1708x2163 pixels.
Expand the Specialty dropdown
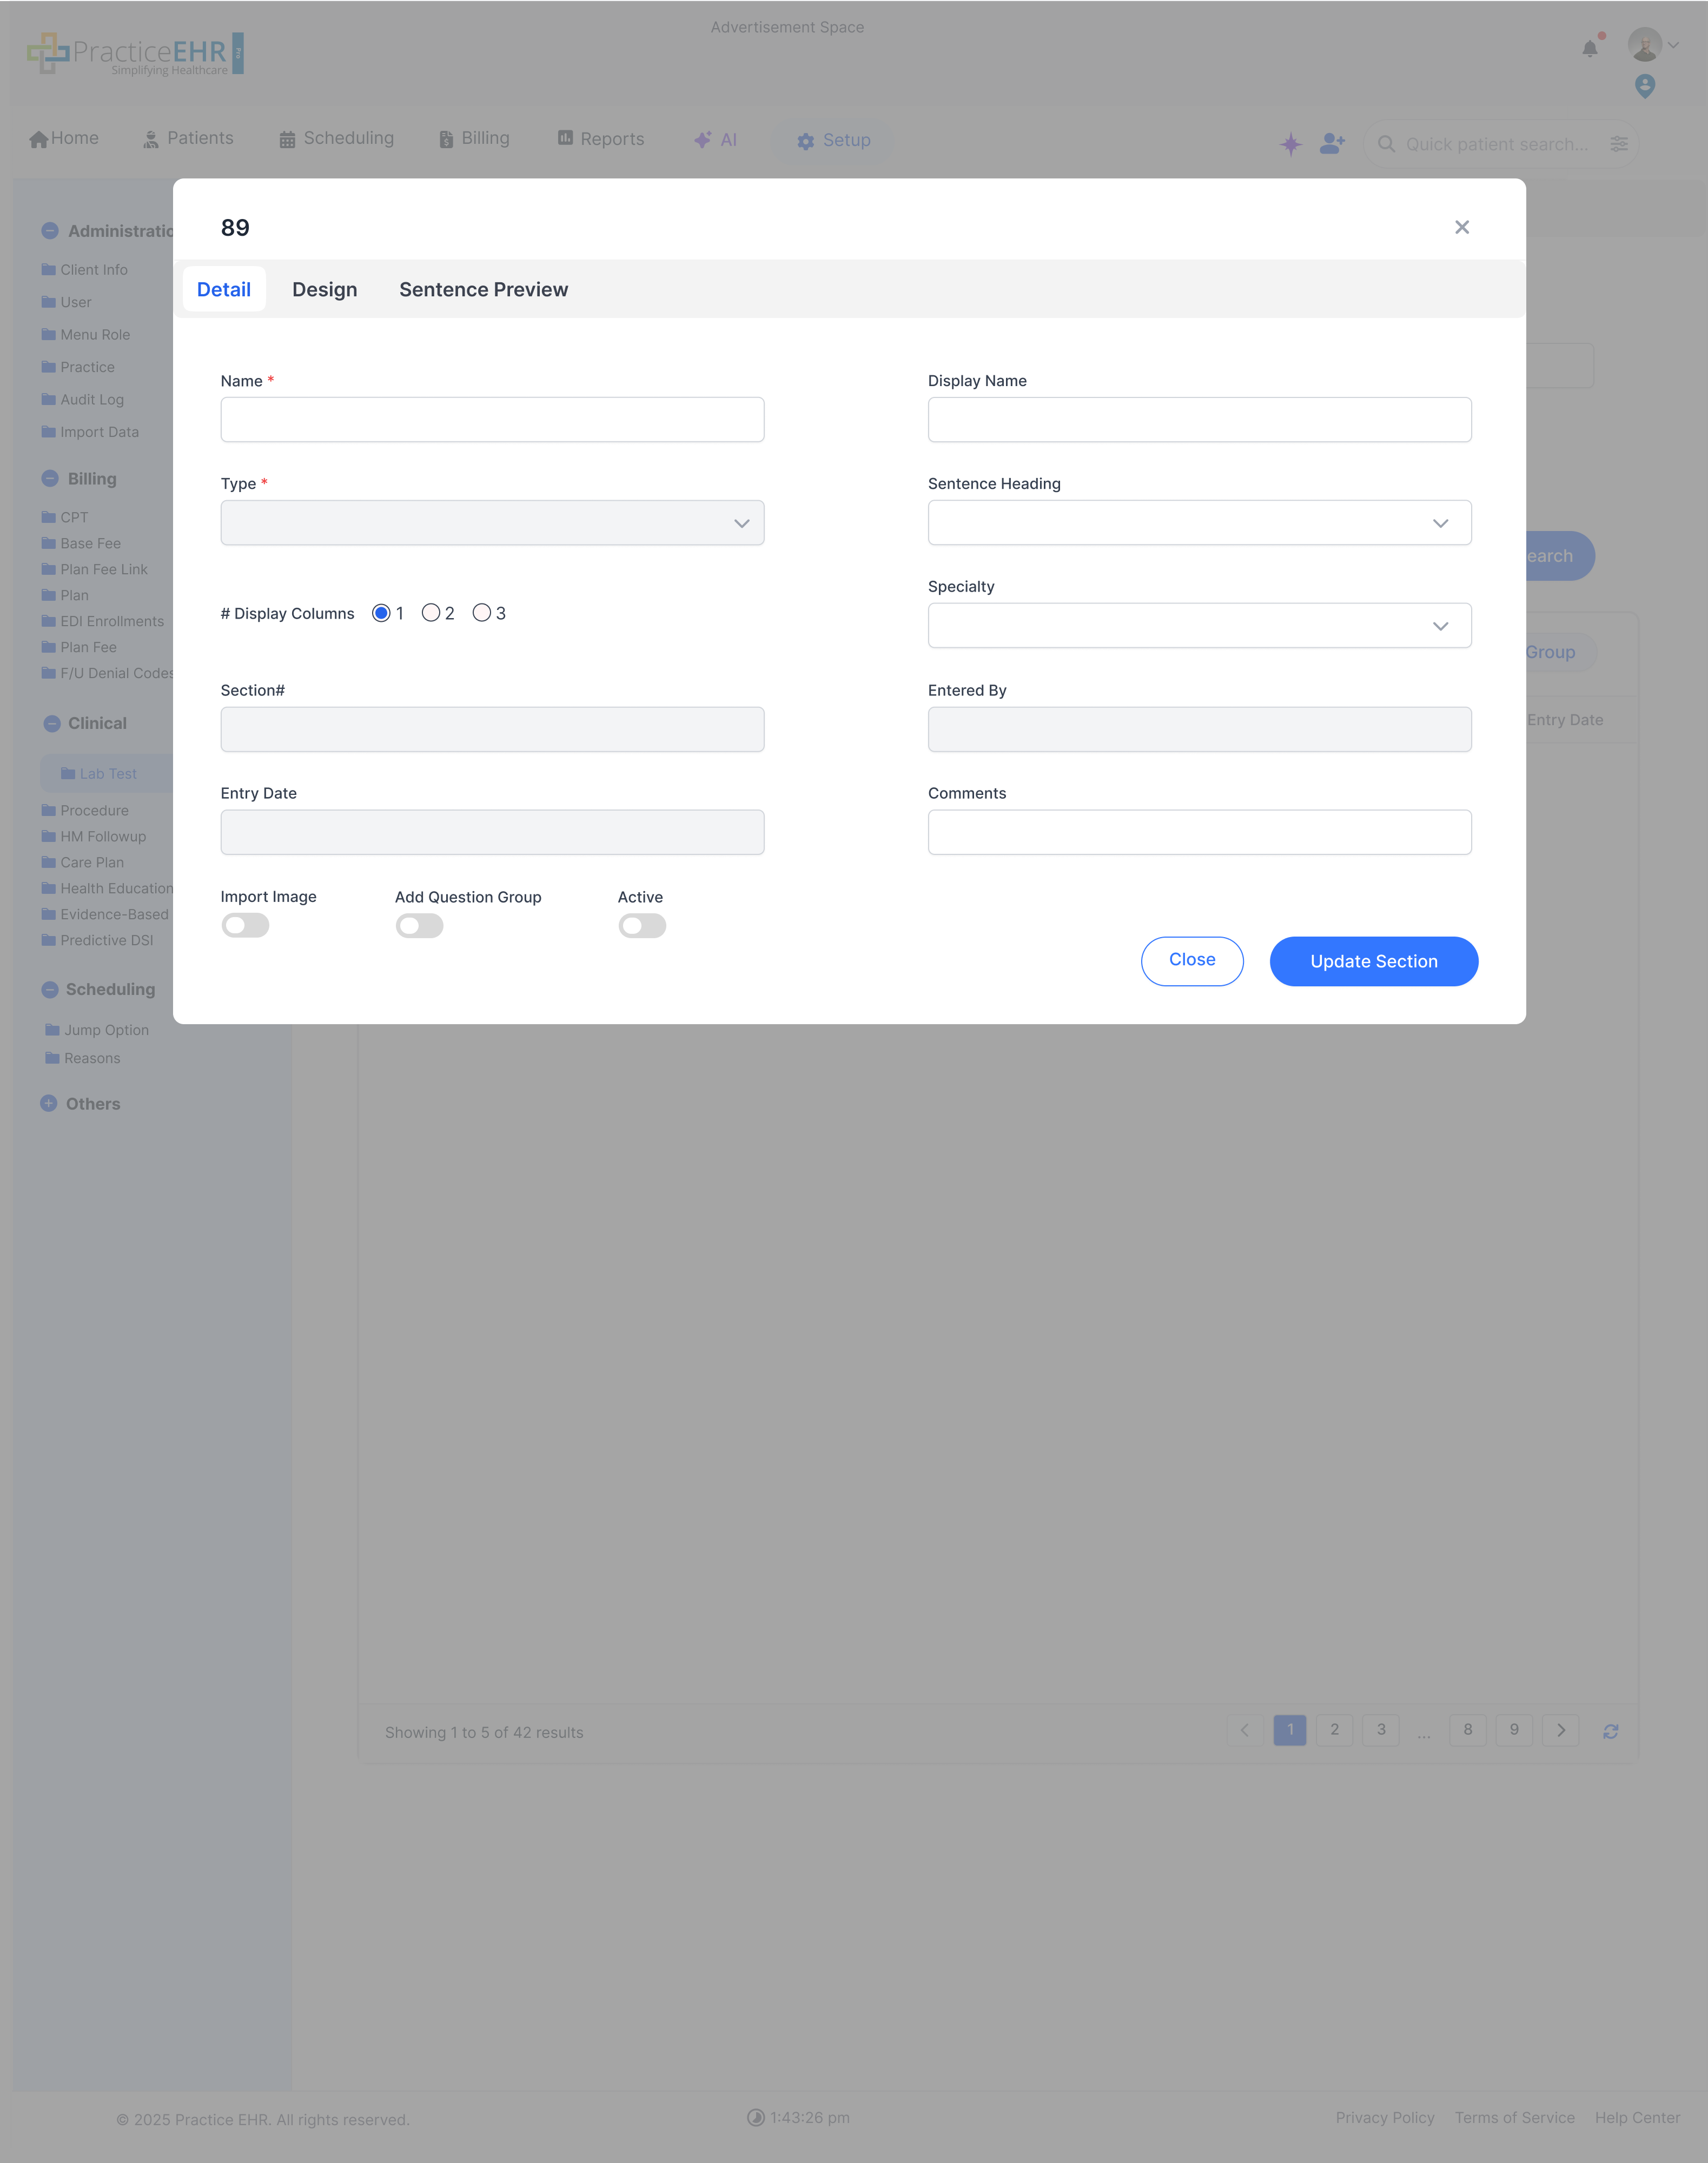click(1199, 626)
